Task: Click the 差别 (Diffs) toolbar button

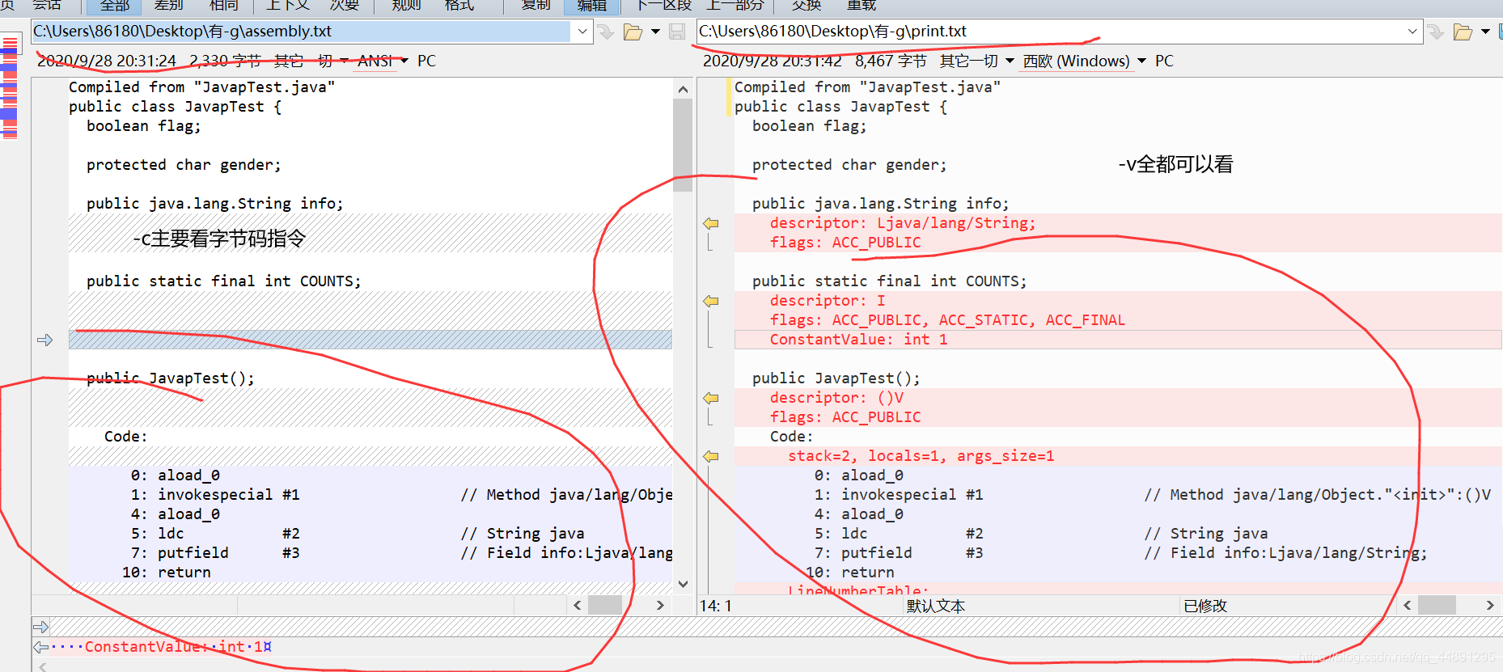Action: 168,6
